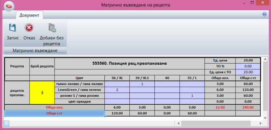
Task: Select 35 / L cell for розово 1
Action: tap(192, 96)
